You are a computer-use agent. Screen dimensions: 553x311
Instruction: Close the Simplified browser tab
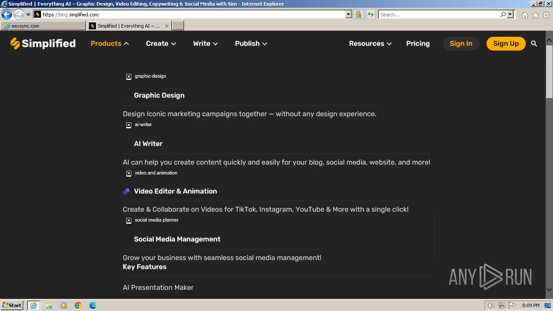(x=167, y=26)
